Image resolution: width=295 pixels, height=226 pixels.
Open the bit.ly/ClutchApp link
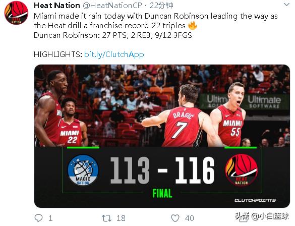tap(114, 54)
